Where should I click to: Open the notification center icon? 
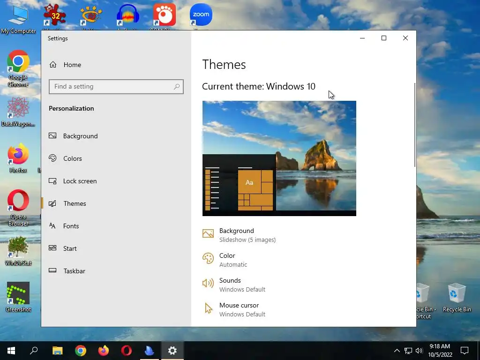pos(465,351)
